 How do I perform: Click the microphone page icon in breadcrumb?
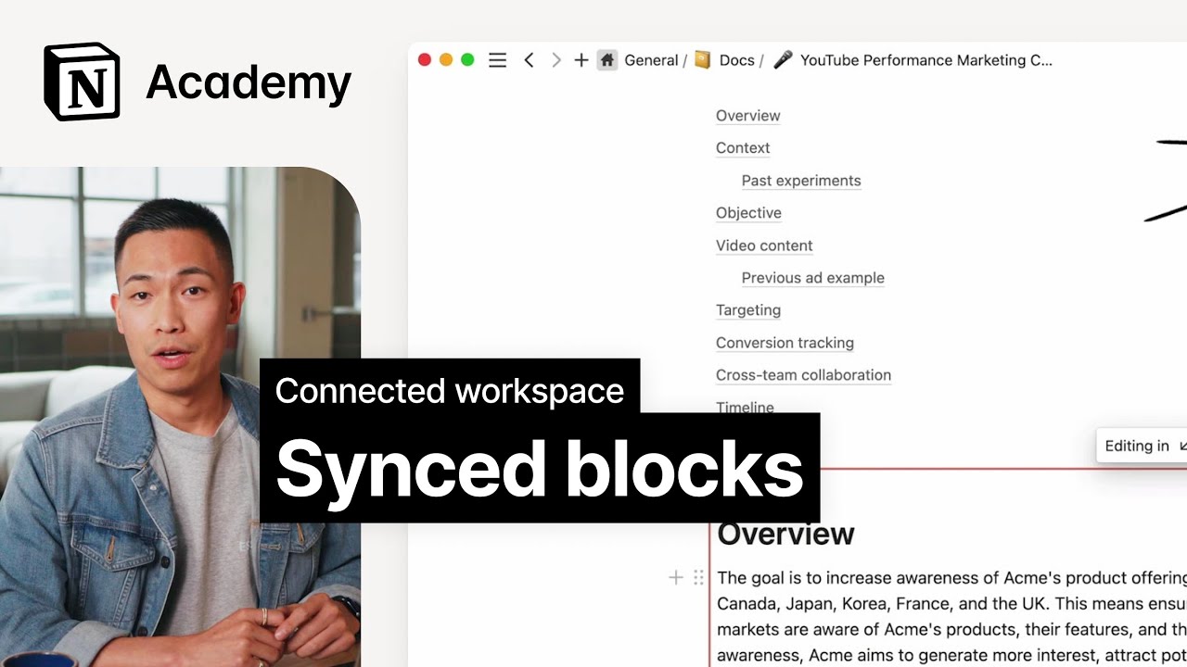784,60
